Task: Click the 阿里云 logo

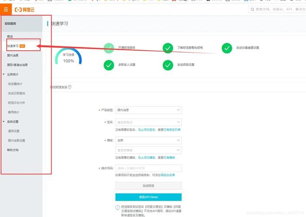Action: coord(25,10)
